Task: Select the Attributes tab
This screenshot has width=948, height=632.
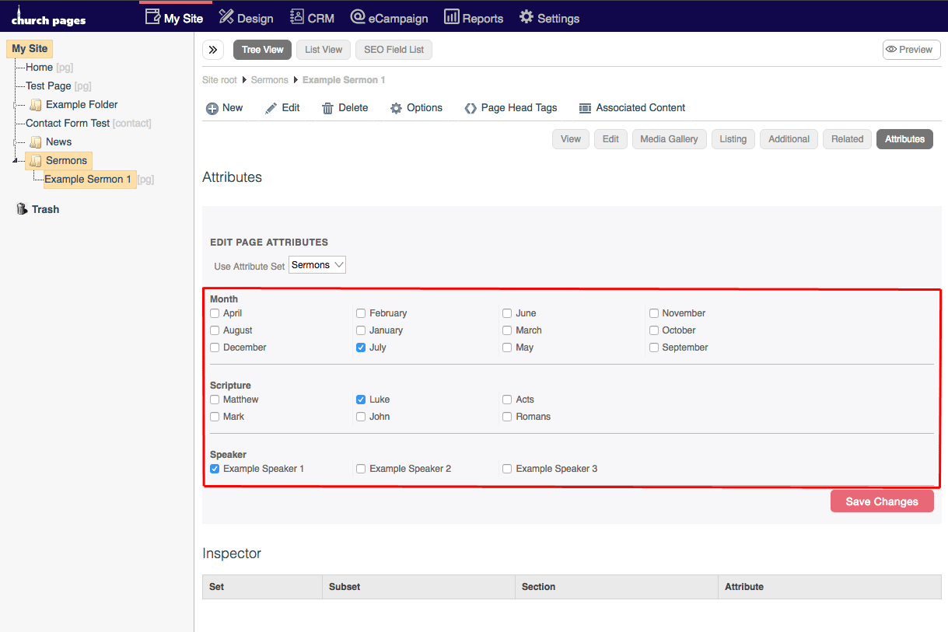Action: pos(904,139)
